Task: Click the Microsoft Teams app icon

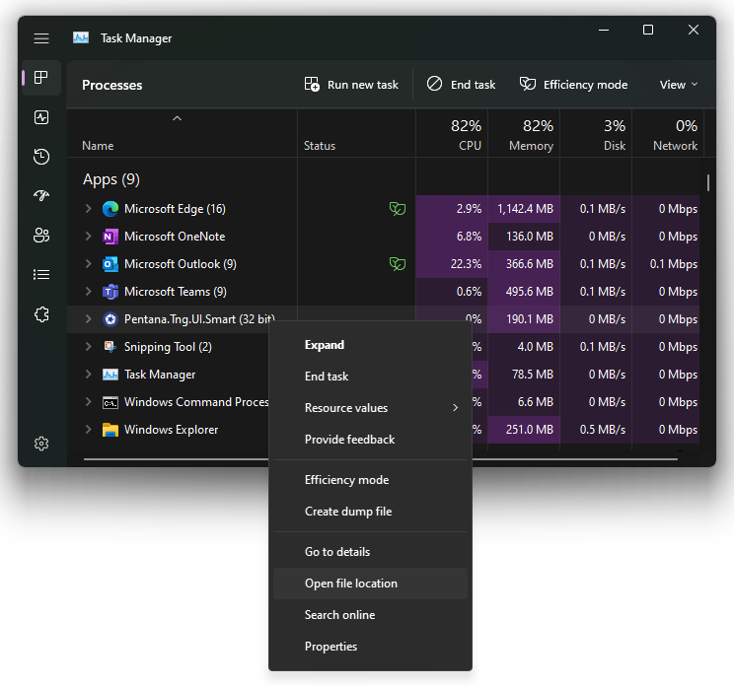Action: [110, 292]
